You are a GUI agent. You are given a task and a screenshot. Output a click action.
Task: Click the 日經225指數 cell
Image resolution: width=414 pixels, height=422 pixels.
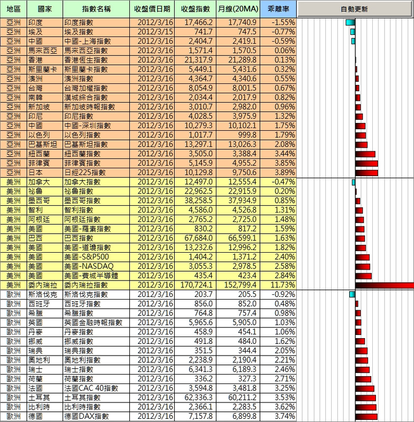pyautogui.click(x=96, y=172)
